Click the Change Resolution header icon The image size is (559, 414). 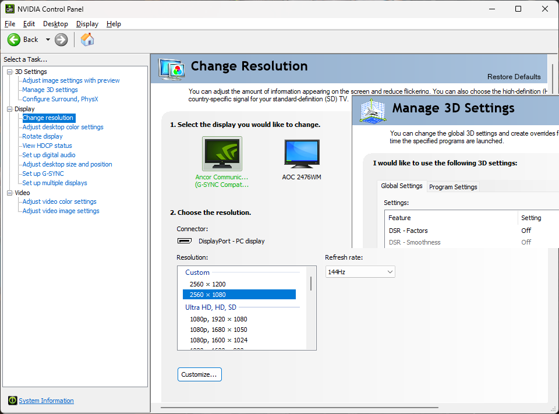tap(172, 69)
